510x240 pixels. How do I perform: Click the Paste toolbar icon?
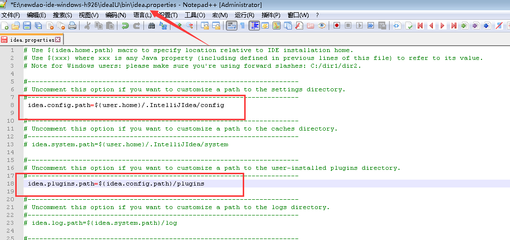coord(110,26)
